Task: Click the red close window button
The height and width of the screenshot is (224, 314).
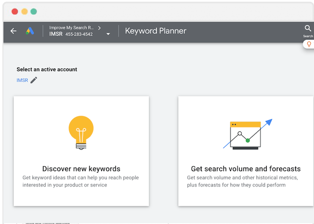Action: [x=15, y=12]
